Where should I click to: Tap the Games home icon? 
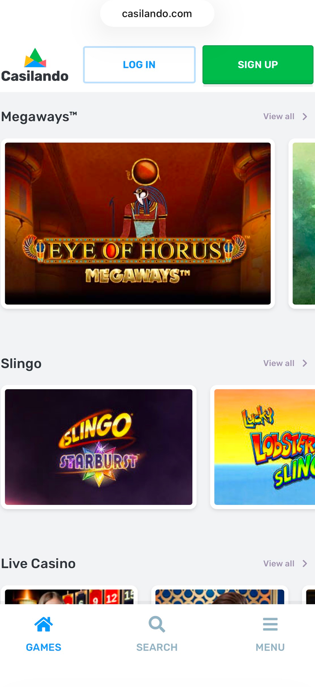click(43, 624)
